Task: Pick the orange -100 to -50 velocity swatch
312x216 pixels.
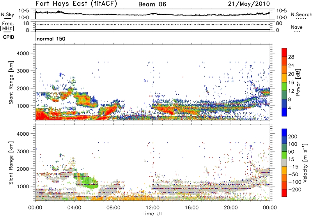Action: click(284, 178)
